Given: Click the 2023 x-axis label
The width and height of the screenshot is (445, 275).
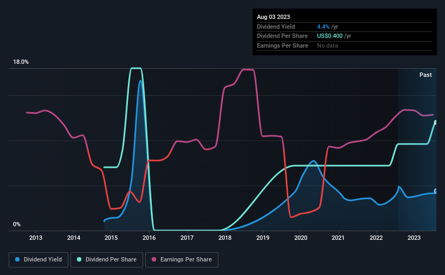Looking at the screenshot, I should pyautogui.click(x=414, y=238).
